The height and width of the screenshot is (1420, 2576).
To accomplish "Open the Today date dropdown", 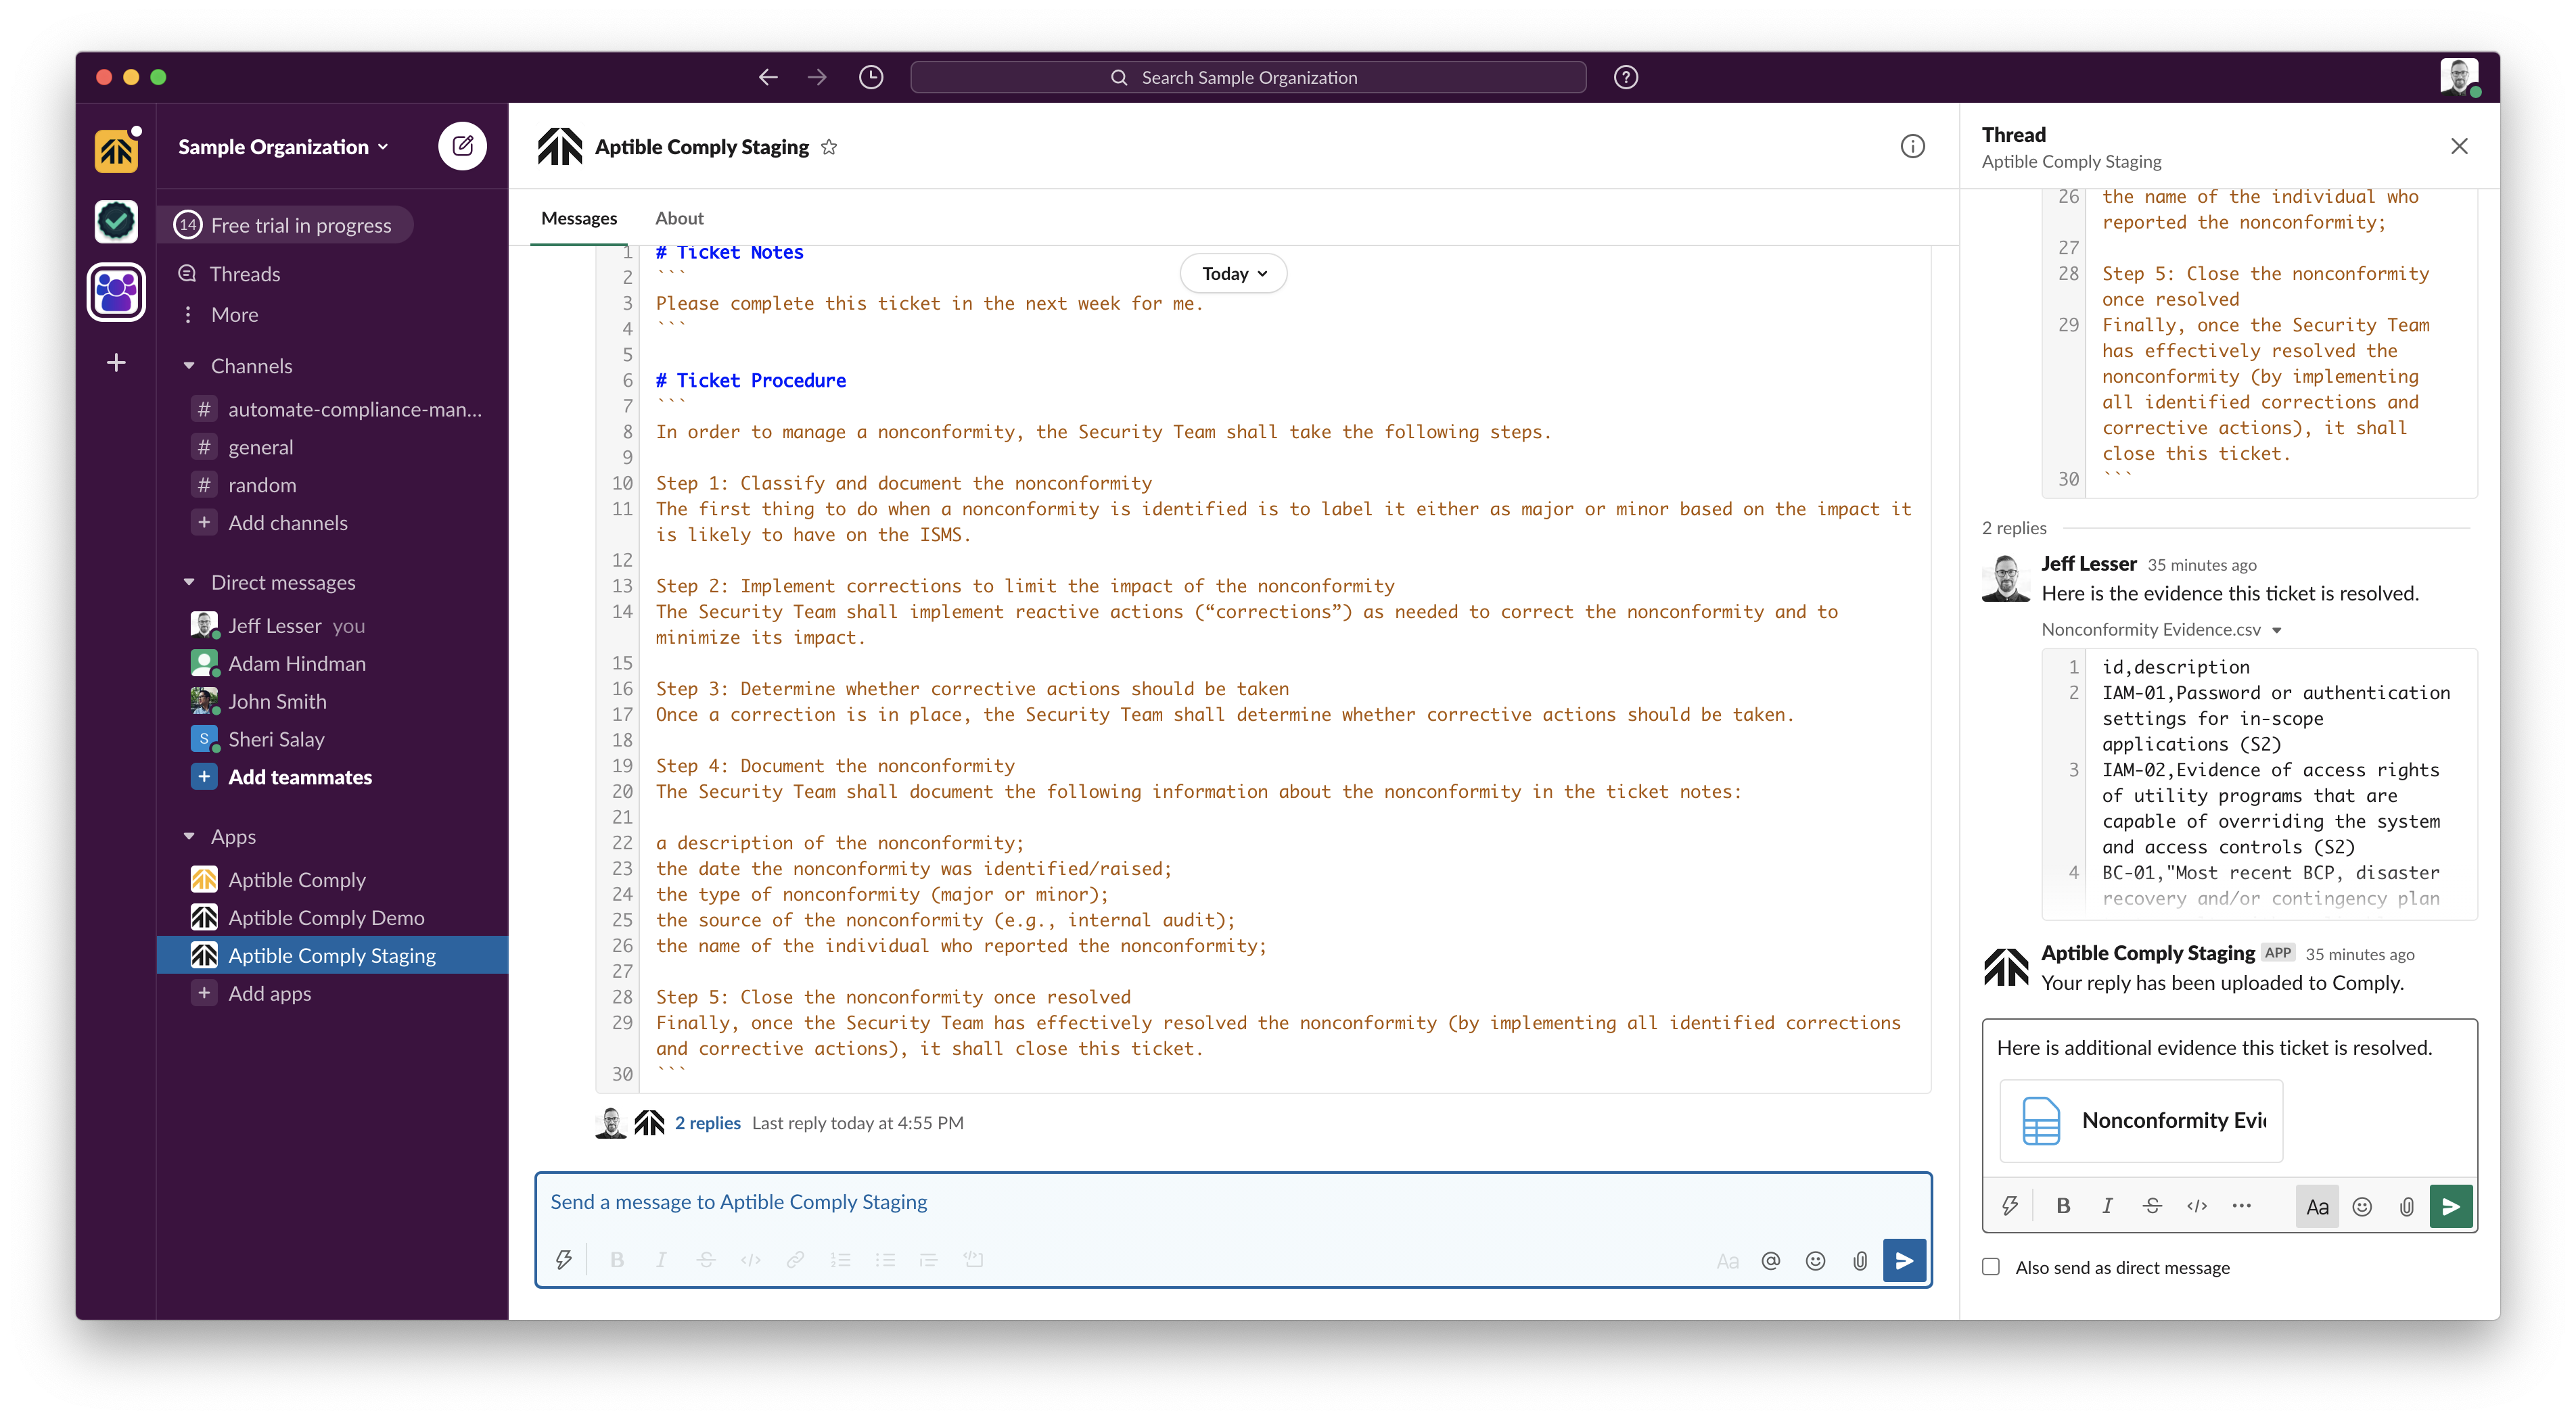I will pyautogui.click(x=1233, y=274).
